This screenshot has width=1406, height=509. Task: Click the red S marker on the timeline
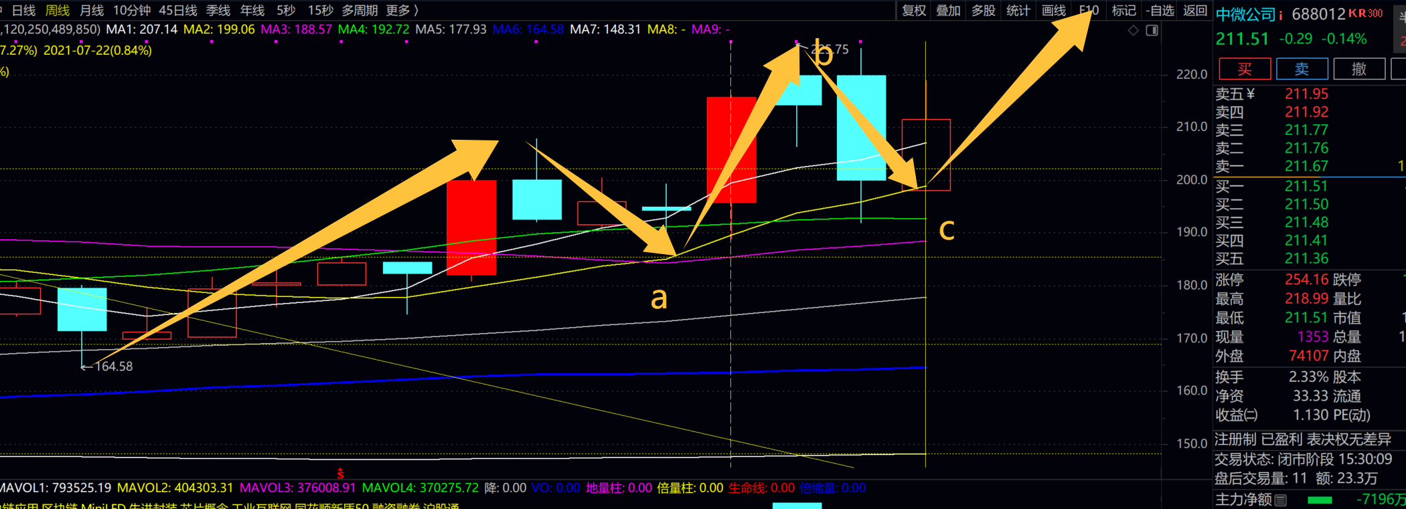pyautogui.click(x=340, y=474)
